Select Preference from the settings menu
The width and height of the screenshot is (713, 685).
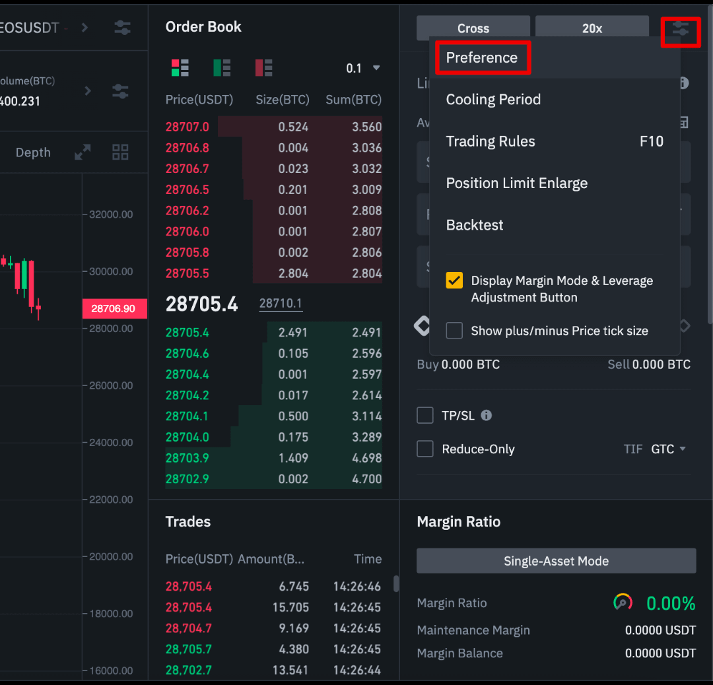482,57
